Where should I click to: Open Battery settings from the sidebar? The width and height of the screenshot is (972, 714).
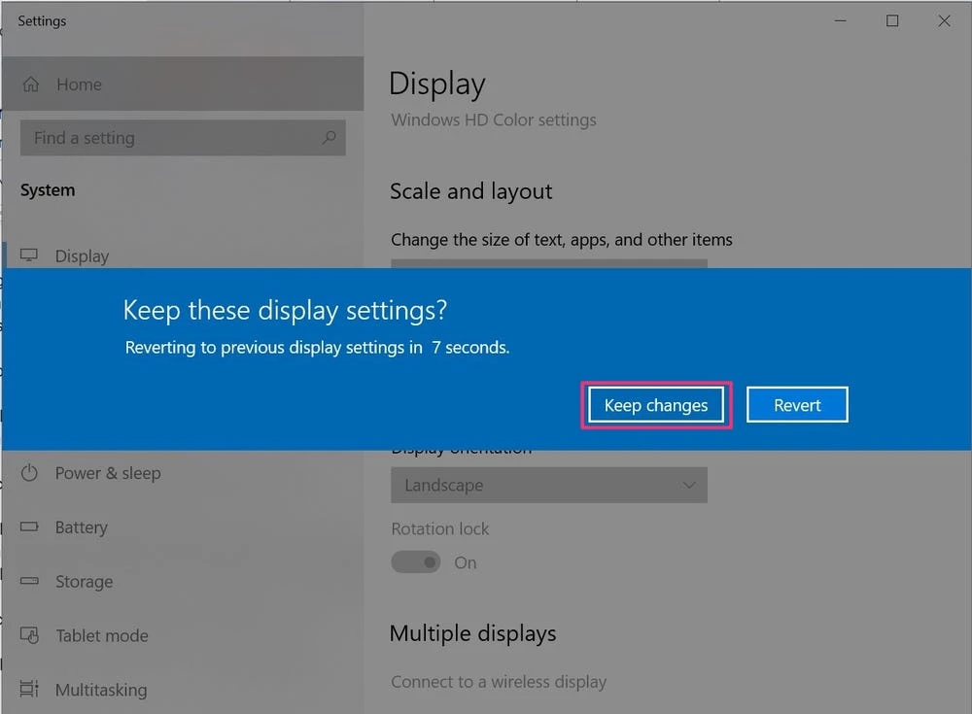(x=82, y=527)
